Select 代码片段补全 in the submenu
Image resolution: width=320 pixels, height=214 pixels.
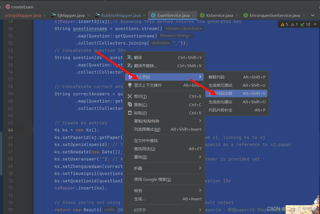point(236,110)
